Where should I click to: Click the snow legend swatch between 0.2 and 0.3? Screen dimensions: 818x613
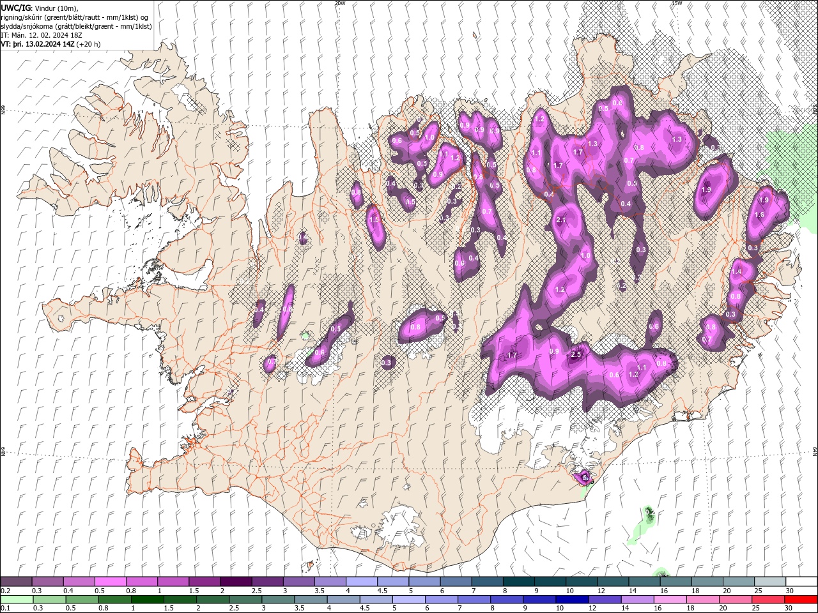(x=17, y=582)
